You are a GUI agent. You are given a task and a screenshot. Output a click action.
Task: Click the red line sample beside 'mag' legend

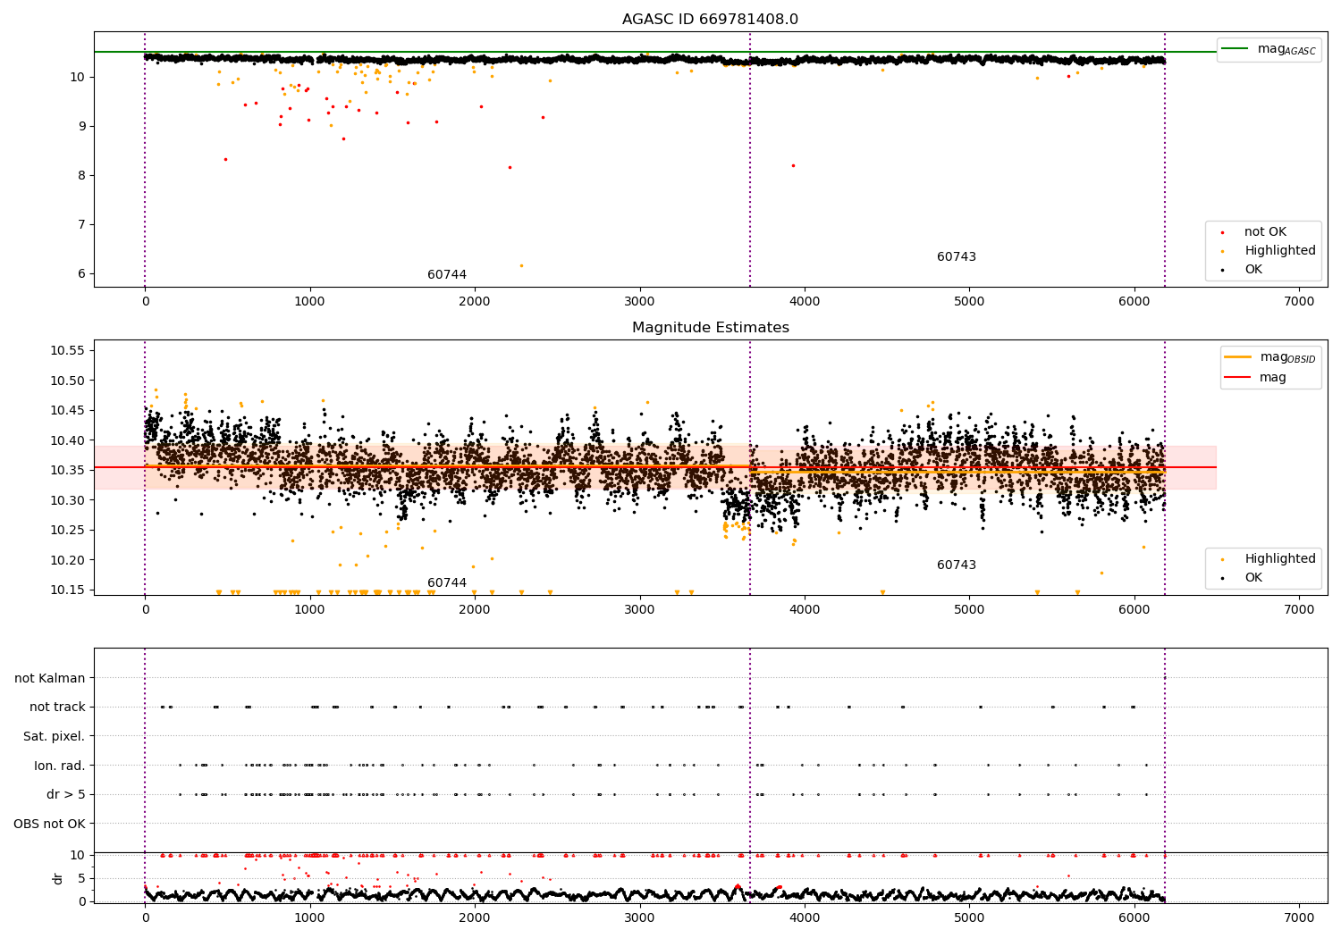1238,378
